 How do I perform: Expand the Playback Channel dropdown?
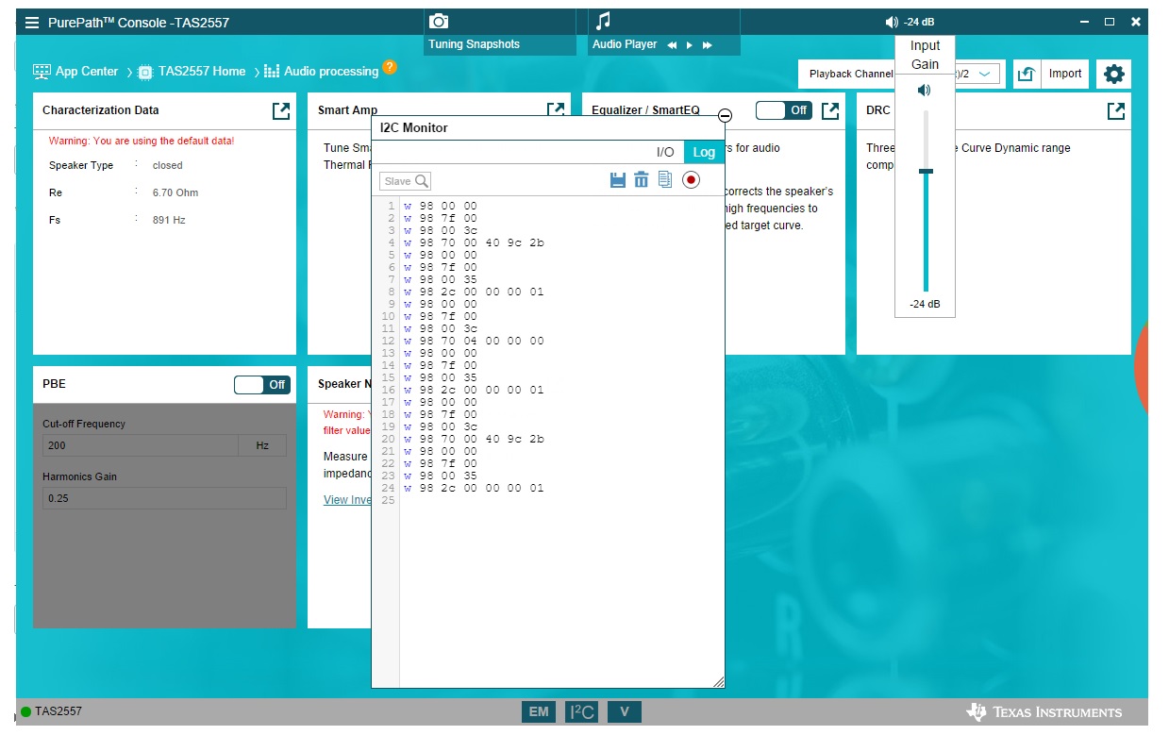click(x=984, y=74)
